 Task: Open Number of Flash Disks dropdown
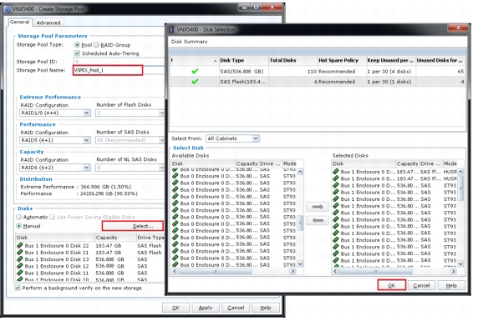(161, 113)
